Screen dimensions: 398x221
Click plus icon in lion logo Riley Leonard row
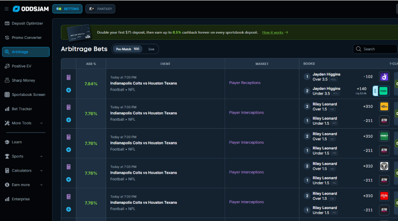pyautogui.click(x=69, y=179)
